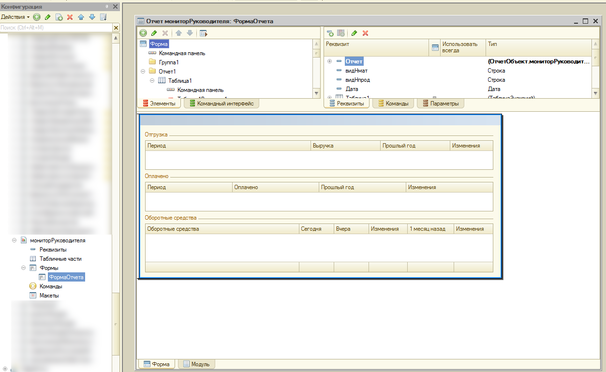Click the add attribute icon above Реквизит list

(x=330, y=33)
